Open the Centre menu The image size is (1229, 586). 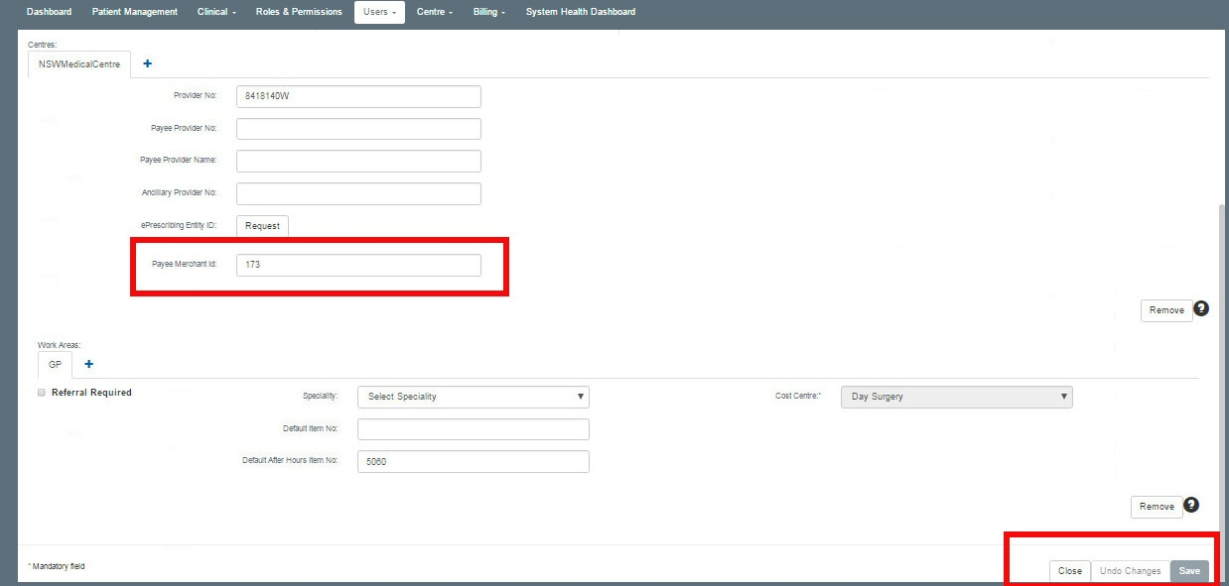point(434,11)
